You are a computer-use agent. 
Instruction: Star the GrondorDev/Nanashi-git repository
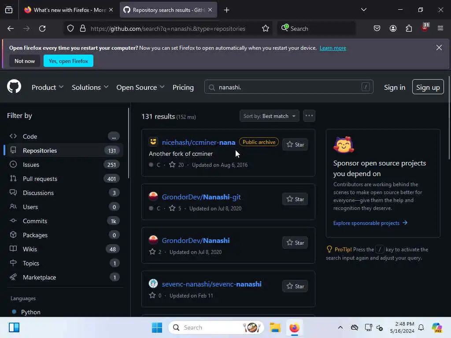[295, 199]
